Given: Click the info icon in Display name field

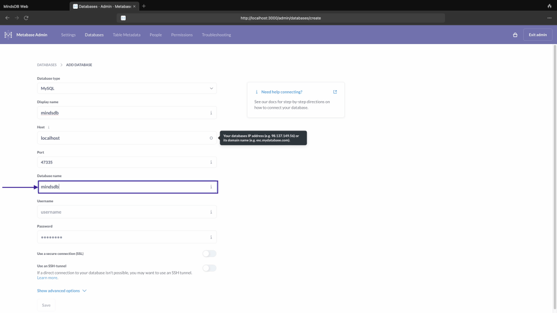Looking at the screenshot, I should (x=211, y=113).
